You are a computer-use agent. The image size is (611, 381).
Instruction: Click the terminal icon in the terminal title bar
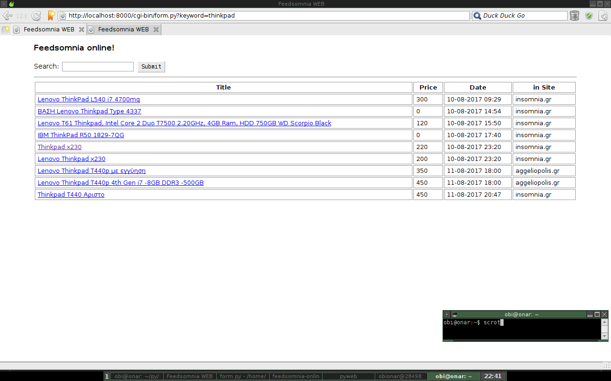(x=454, y=314)
